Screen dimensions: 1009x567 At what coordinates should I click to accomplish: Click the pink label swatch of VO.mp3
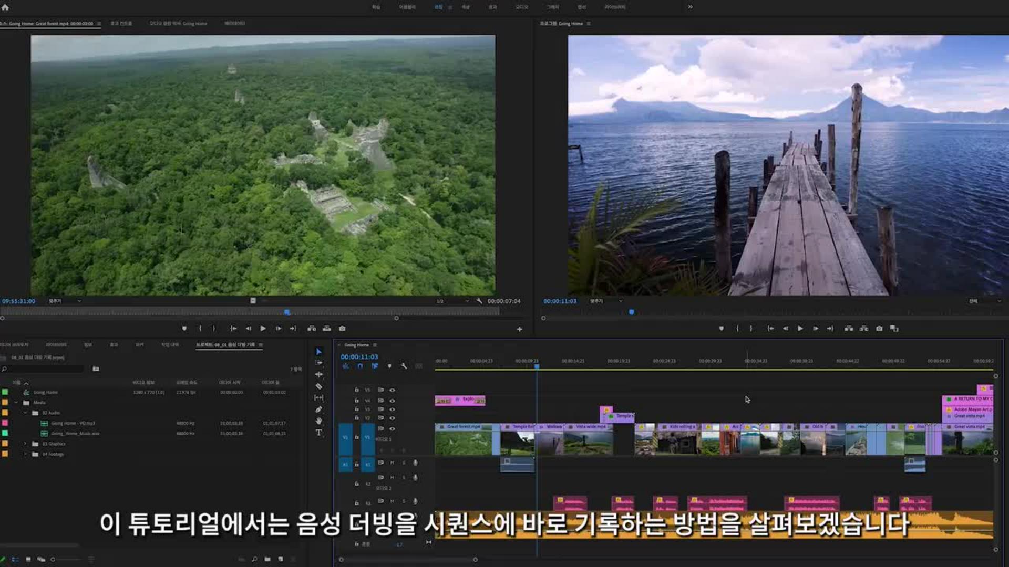point(5,423)
